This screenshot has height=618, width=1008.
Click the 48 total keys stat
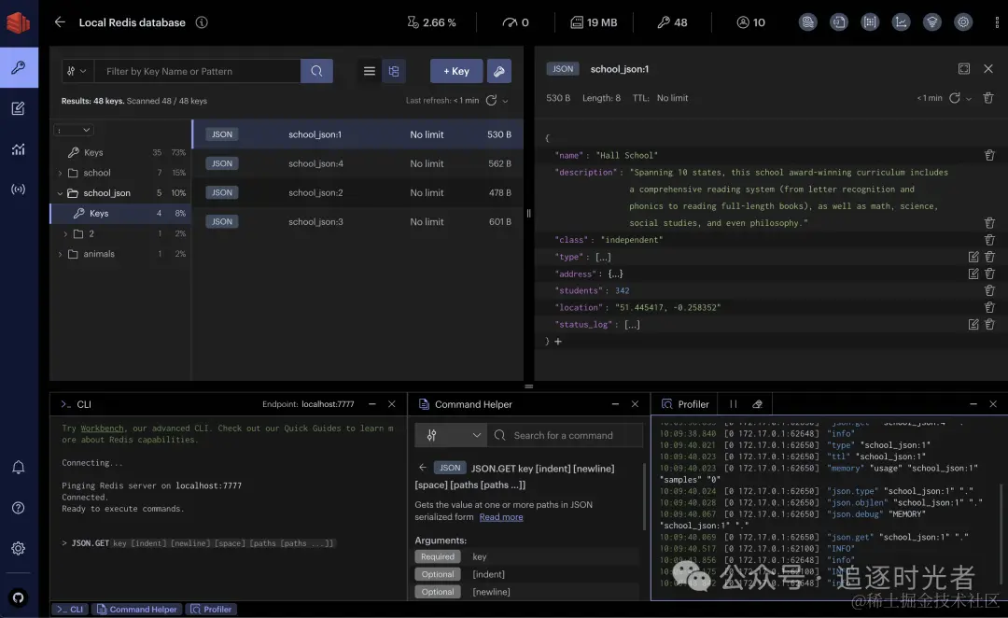(x=672, y=22)
